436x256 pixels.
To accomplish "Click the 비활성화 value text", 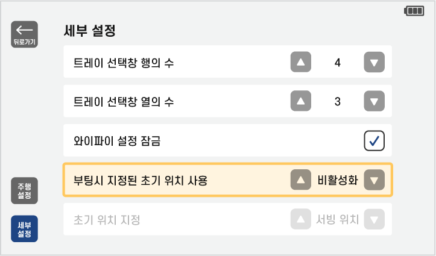I will click(x=337, y=180).
